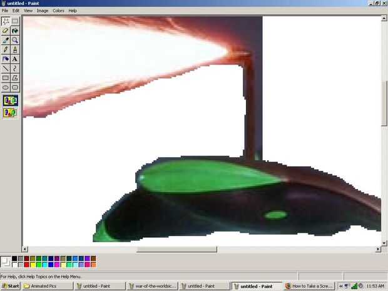Open the Image menu
The height and width of the screenshot is (291, 388).
point(43,11)
